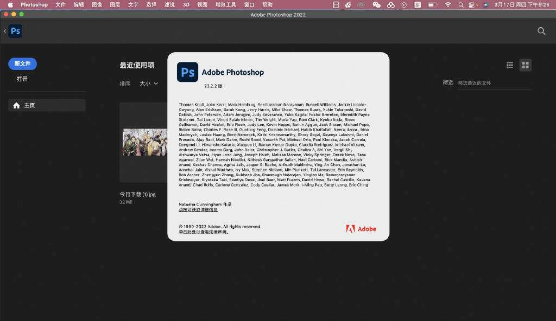Click the 新文件 button
The image size is (556, 321).
pos(22,63)
